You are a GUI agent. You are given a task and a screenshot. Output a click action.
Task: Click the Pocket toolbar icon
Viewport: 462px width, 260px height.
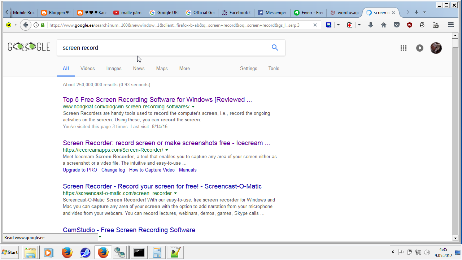click(397, 25)
